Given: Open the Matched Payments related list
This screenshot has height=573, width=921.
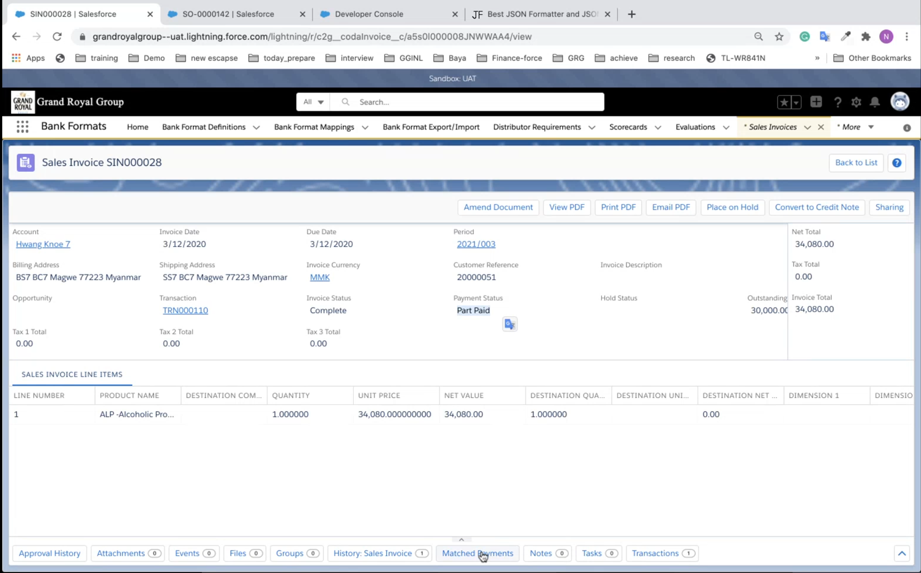Looking at the screenshot, I should tap(477, 553).
